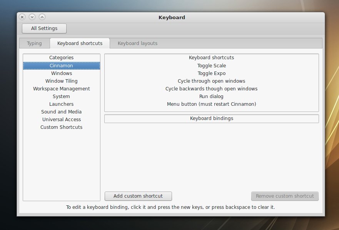
Task: Choose the Universal Access category
Action: point(62,120)
